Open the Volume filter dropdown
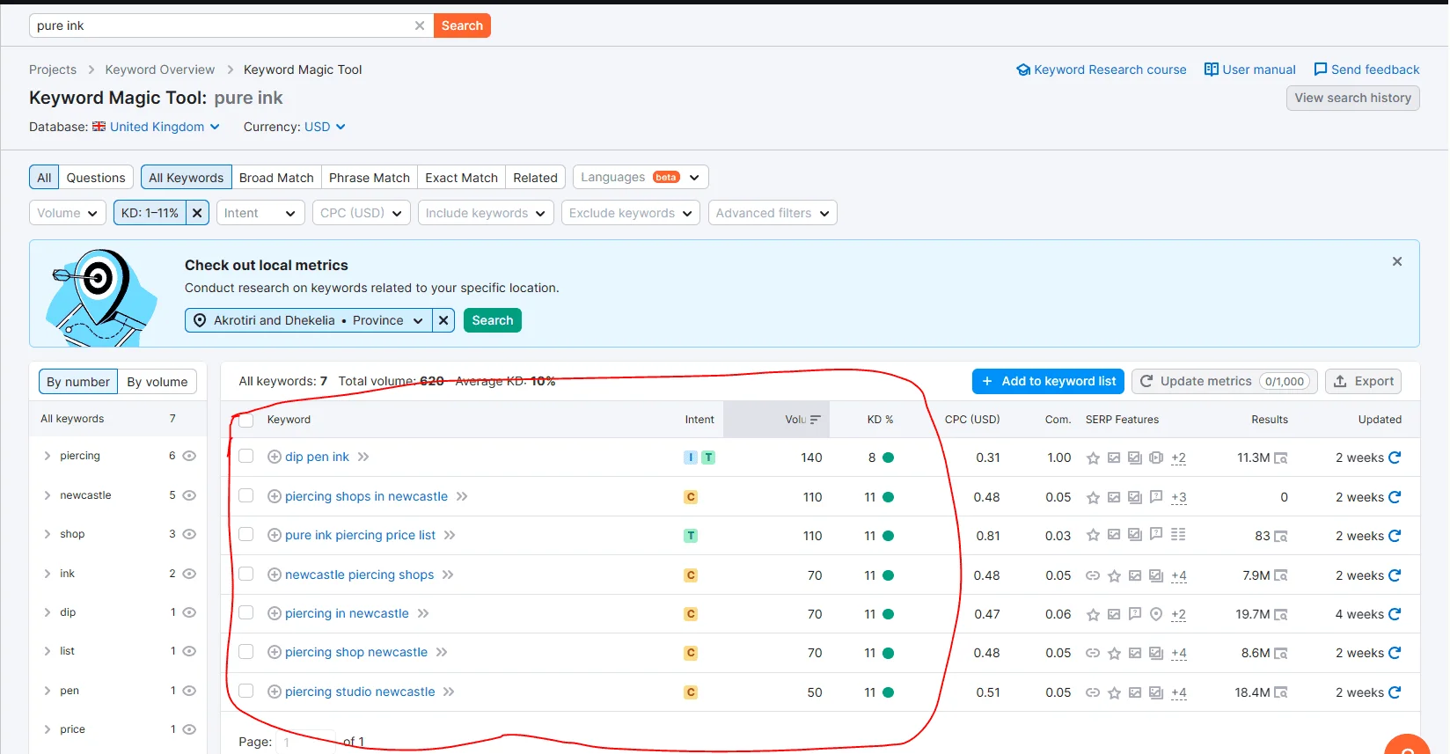Viewport: 1450px width, 754px height. click(x=68, y=213)
